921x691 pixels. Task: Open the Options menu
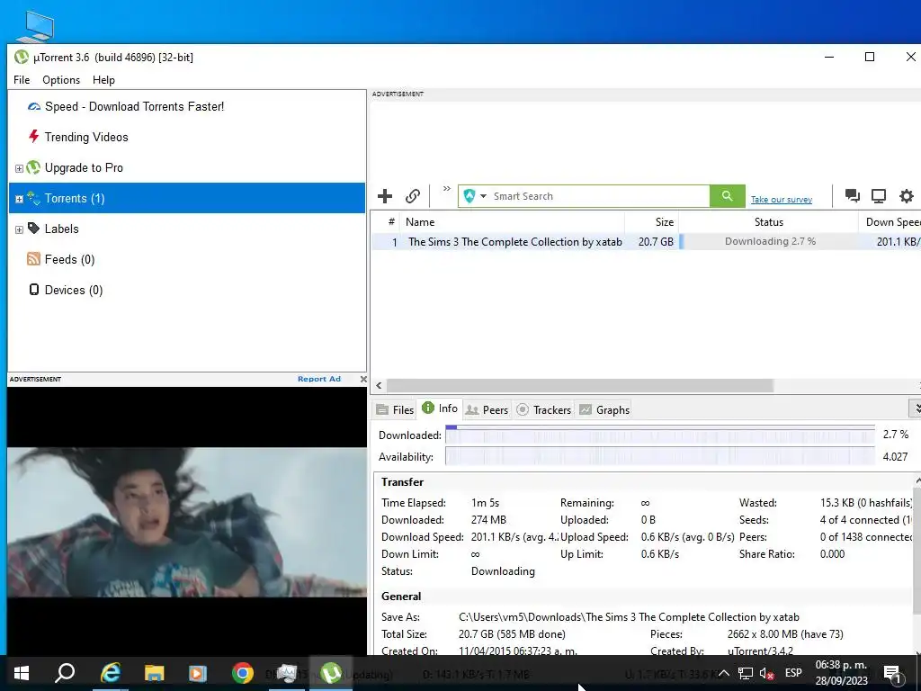[61, 80]
